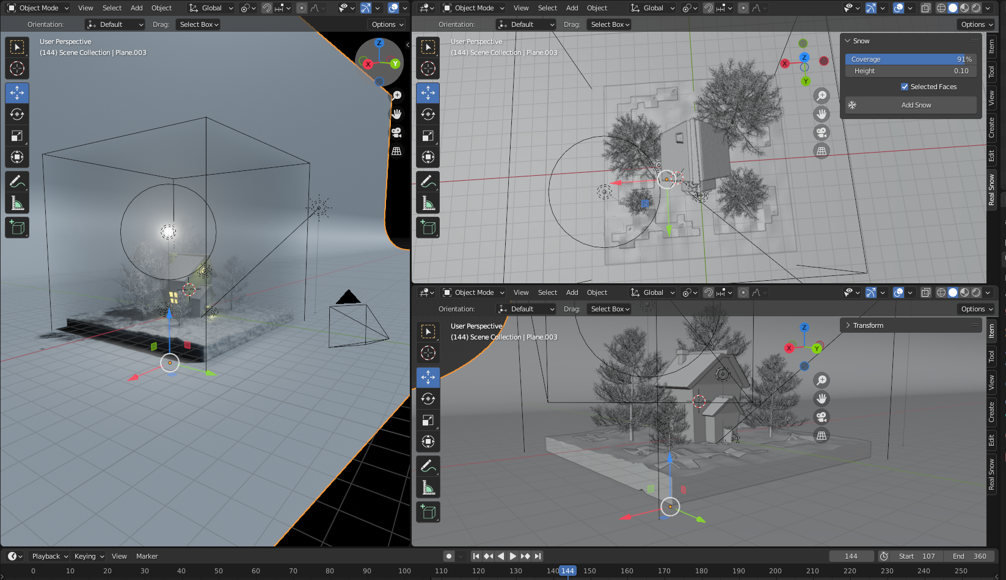Expand the Transform panel
The image size is (1006, 580).
848,325
